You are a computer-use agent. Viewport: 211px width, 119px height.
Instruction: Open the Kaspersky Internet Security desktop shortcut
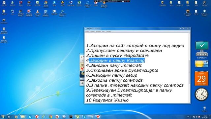tap(29, 13)
